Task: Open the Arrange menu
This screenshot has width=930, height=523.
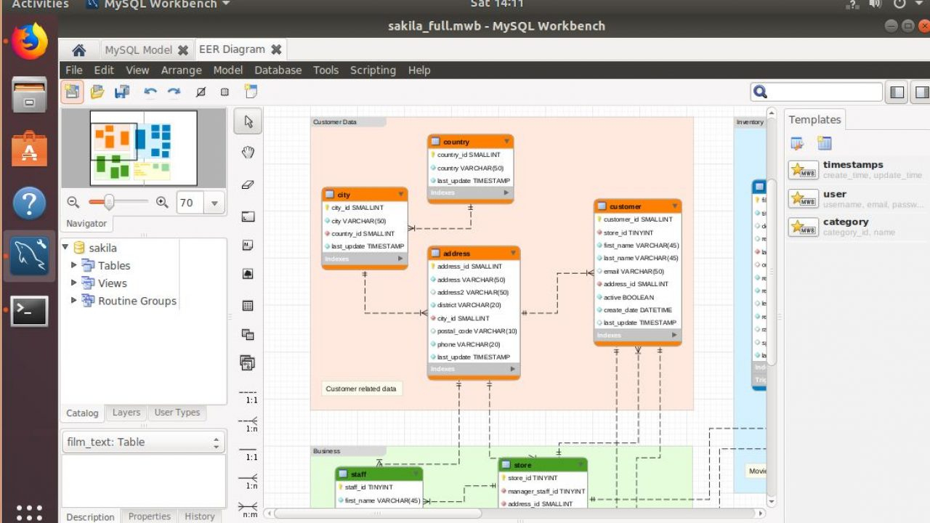Action: 181,70
